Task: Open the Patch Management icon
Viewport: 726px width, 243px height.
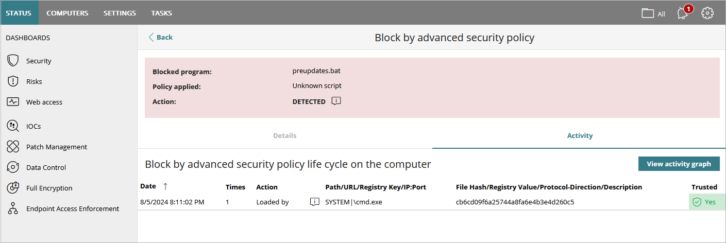Action: 13,147
